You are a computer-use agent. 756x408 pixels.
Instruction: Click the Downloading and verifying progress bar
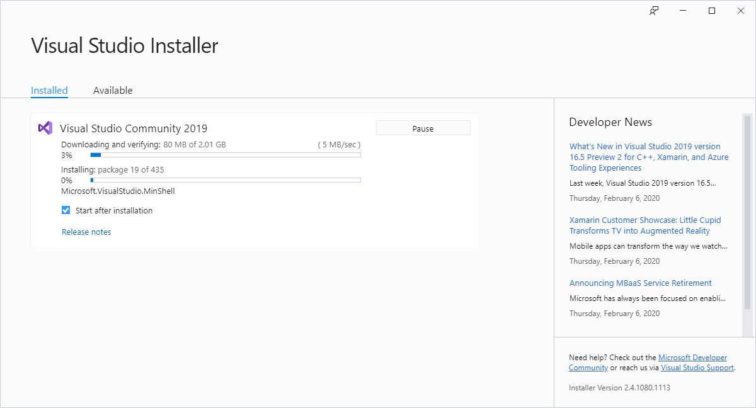[x=226, y=155]
